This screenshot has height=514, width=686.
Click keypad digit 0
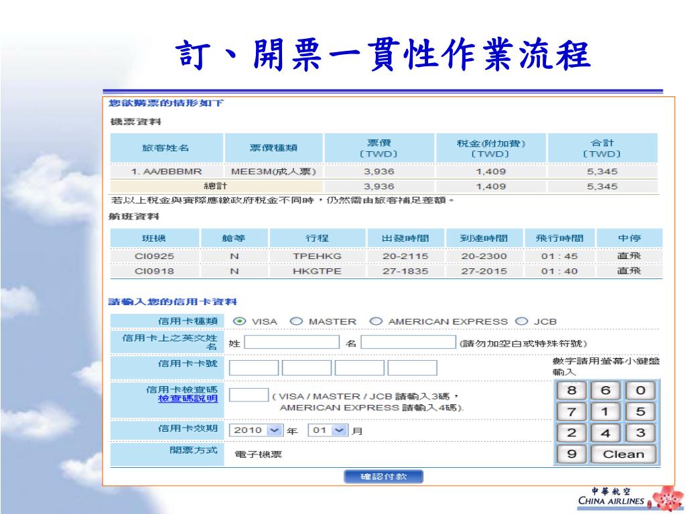[x=640, y=390]
